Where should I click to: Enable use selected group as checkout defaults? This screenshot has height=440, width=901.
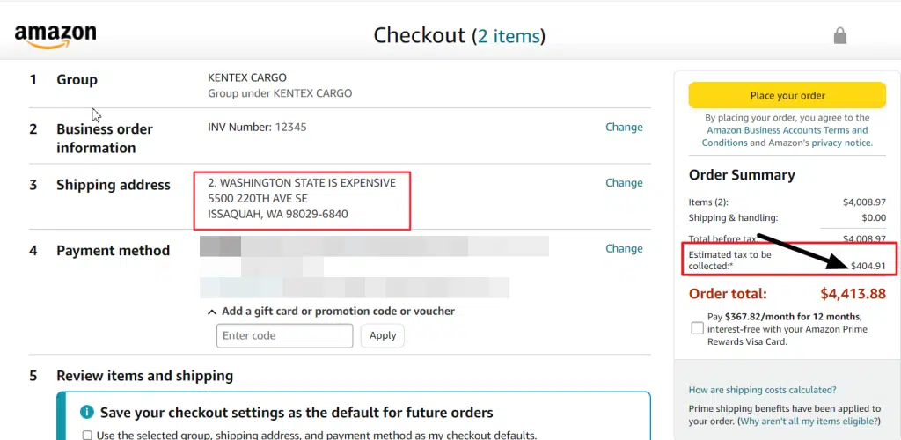click(x=87, y=436)
